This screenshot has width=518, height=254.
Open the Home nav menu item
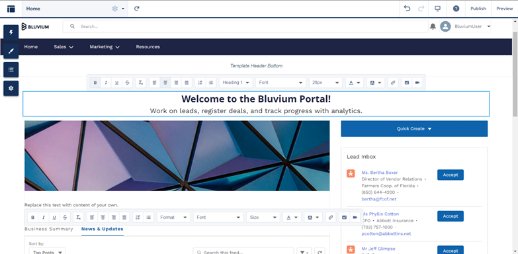pos(30,47)
